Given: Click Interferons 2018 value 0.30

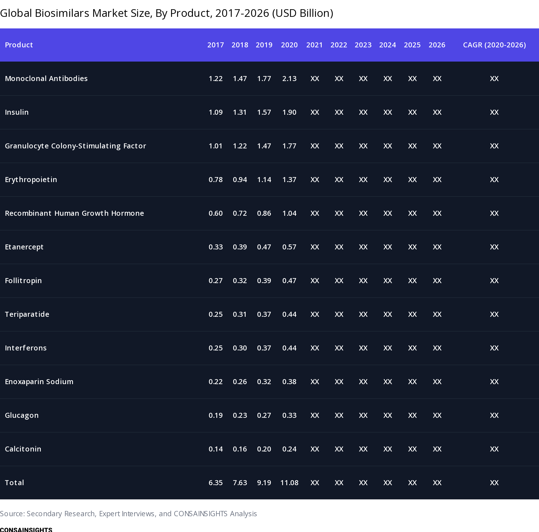Looking at the screenshot, I should coord(240,348).
